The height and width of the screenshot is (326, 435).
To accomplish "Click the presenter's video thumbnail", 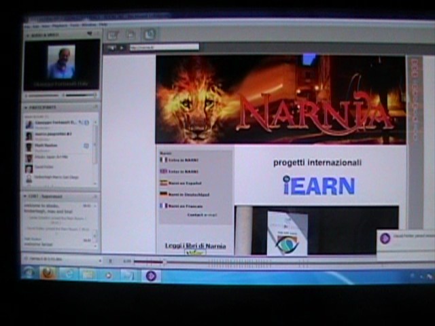I will [61, 62].
